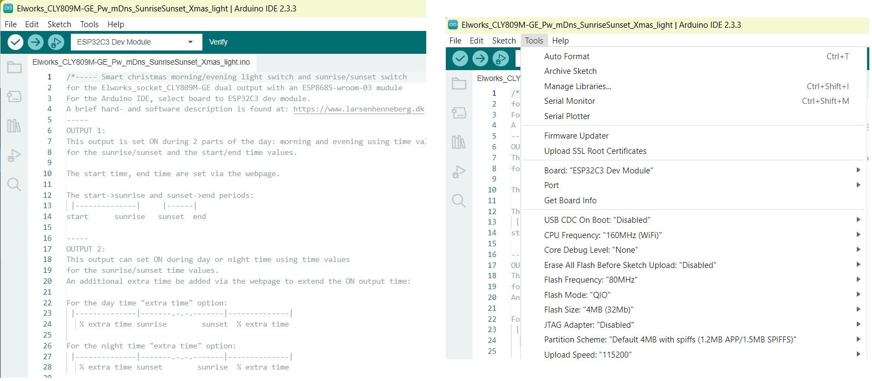Launch Firmware Updater from Tools menu
This screenshot has width=872, height=381.
[693, 136]
